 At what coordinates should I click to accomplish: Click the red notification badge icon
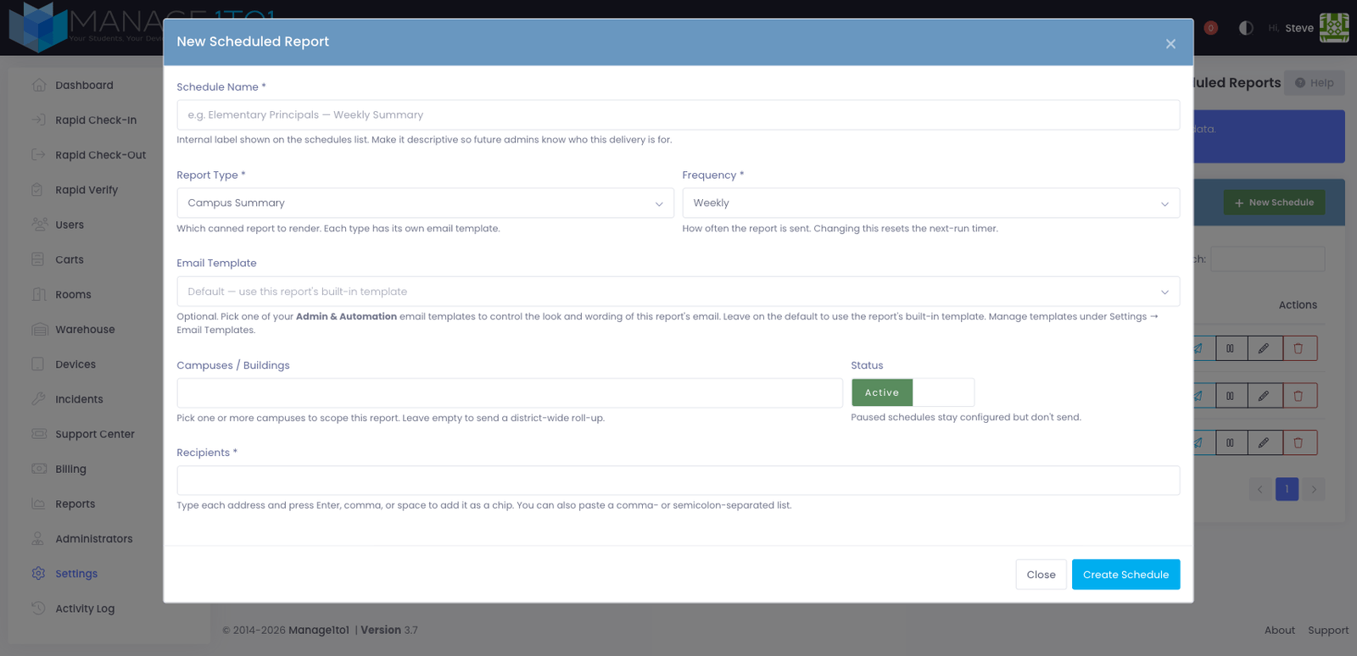coord(1210,28)
